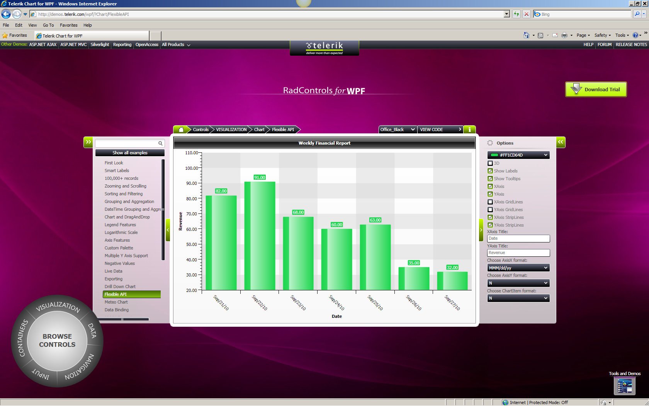Screen dimensions: 649x406
Task: Click the Internet zone globe icon
Action: click(x=505, y=403)
